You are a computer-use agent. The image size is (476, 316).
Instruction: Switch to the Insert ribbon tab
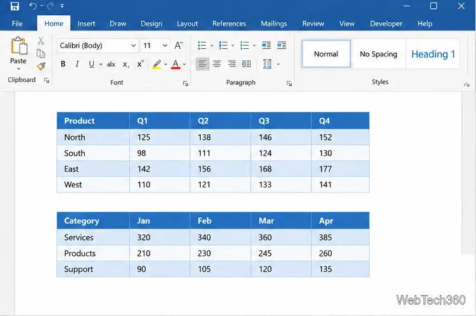point(86,23)
